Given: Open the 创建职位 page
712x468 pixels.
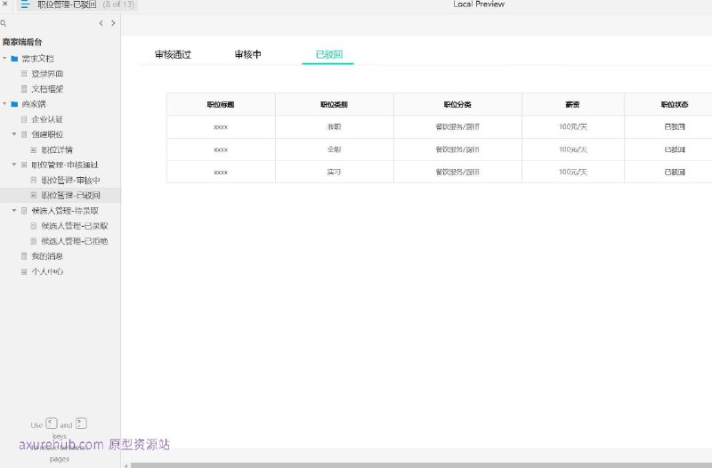Looking at the screenshot, I should pos(47,134).
